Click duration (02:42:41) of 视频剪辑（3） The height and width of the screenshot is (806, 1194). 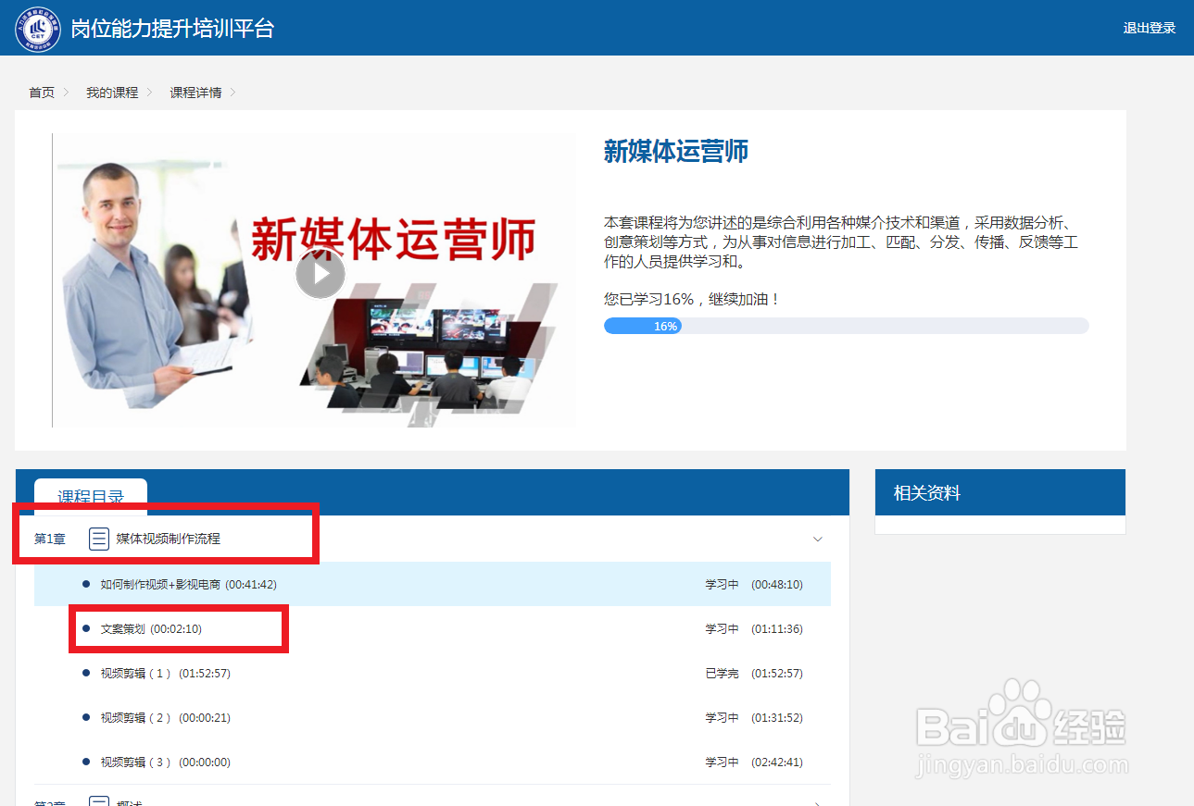(777, 763)
